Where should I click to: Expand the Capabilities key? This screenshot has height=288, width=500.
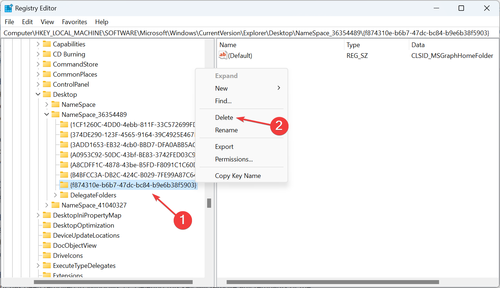38,44
